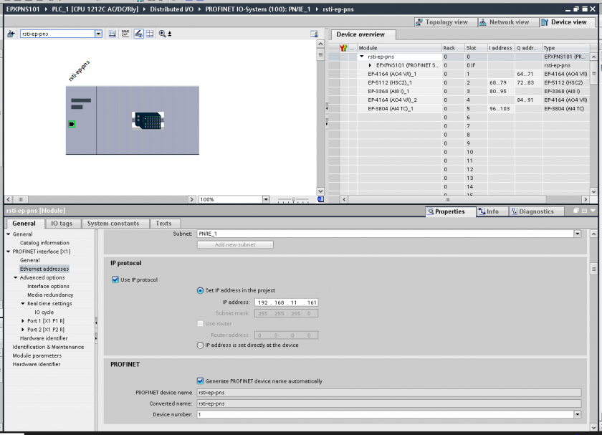Select IP address is set directly at the device
The width and height of the screenshot is (602, 435).
(200, 345)
